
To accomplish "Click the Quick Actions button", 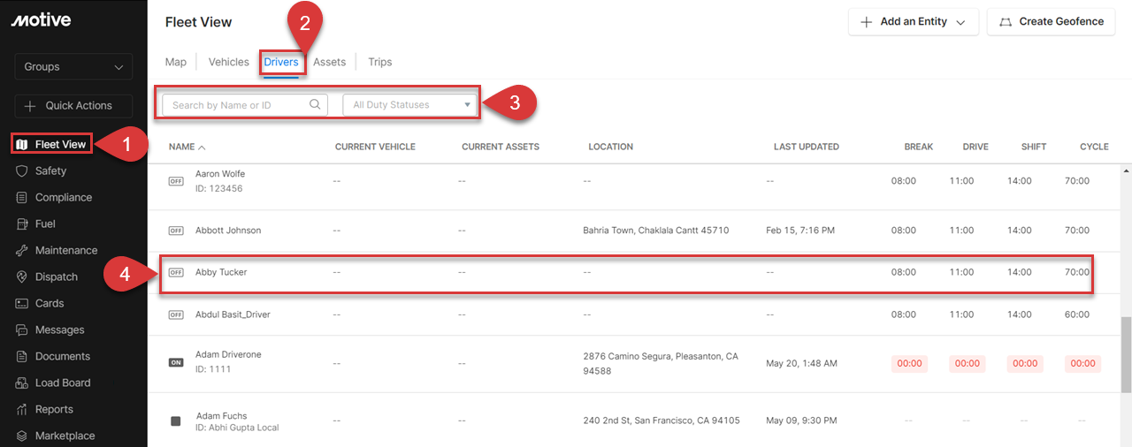I will tap(73, 105).
